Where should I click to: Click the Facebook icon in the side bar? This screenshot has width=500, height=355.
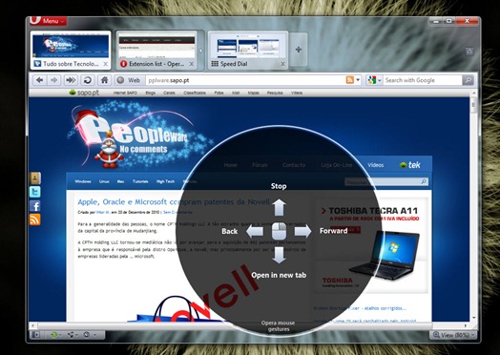[x=35, y=206]
